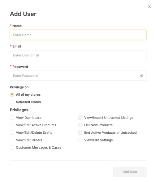Check Customer Messages & Cases
155x182 pixels.
[x=12, y=147]
